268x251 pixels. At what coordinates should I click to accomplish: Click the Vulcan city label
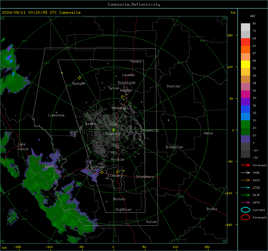[151, 222]
